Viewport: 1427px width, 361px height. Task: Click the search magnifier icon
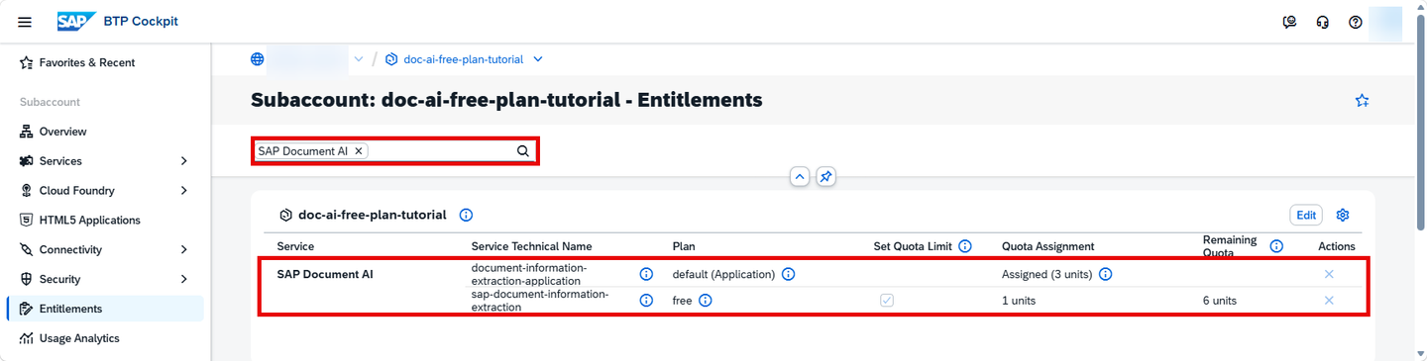tap(523, 151)
